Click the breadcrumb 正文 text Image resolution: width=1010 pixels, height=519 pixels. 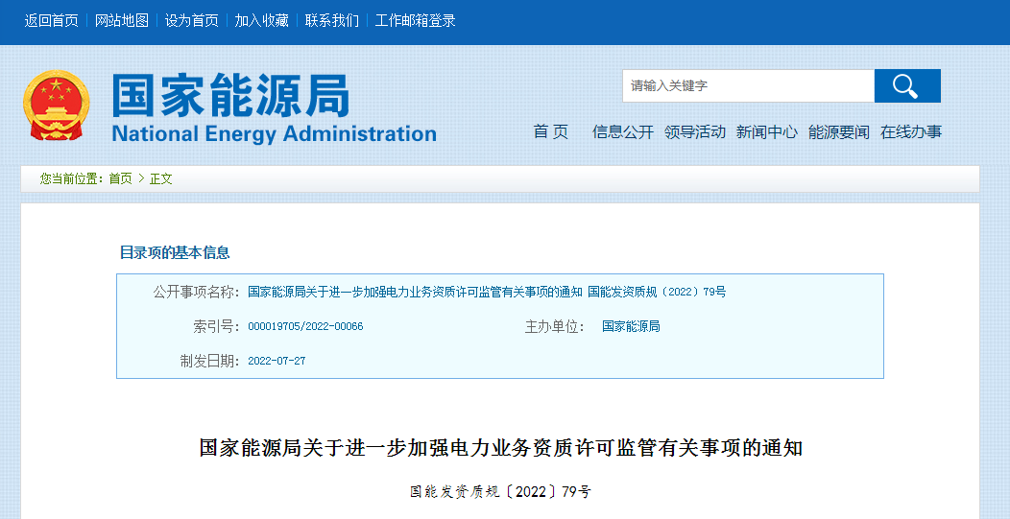(x=161, y=179)
